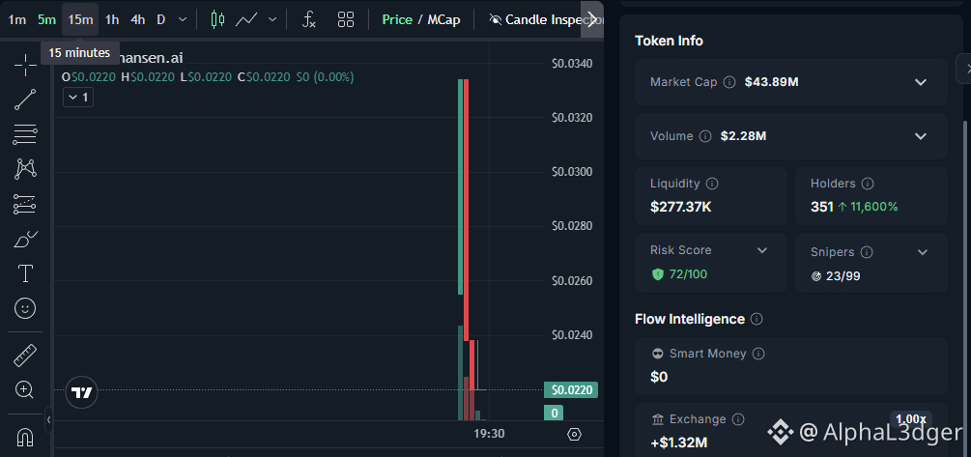Expand the side panel arrow at right edge

[x=965, y=69]
